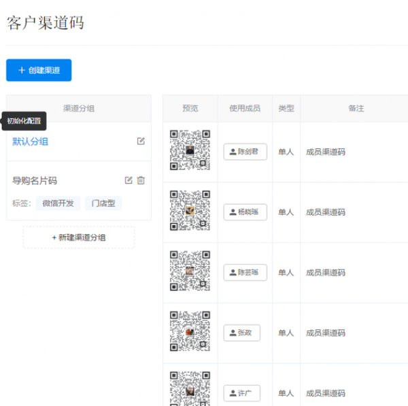Click the 门店型 tag
Viewport: 408px width, 406px height.
(103, 203)
